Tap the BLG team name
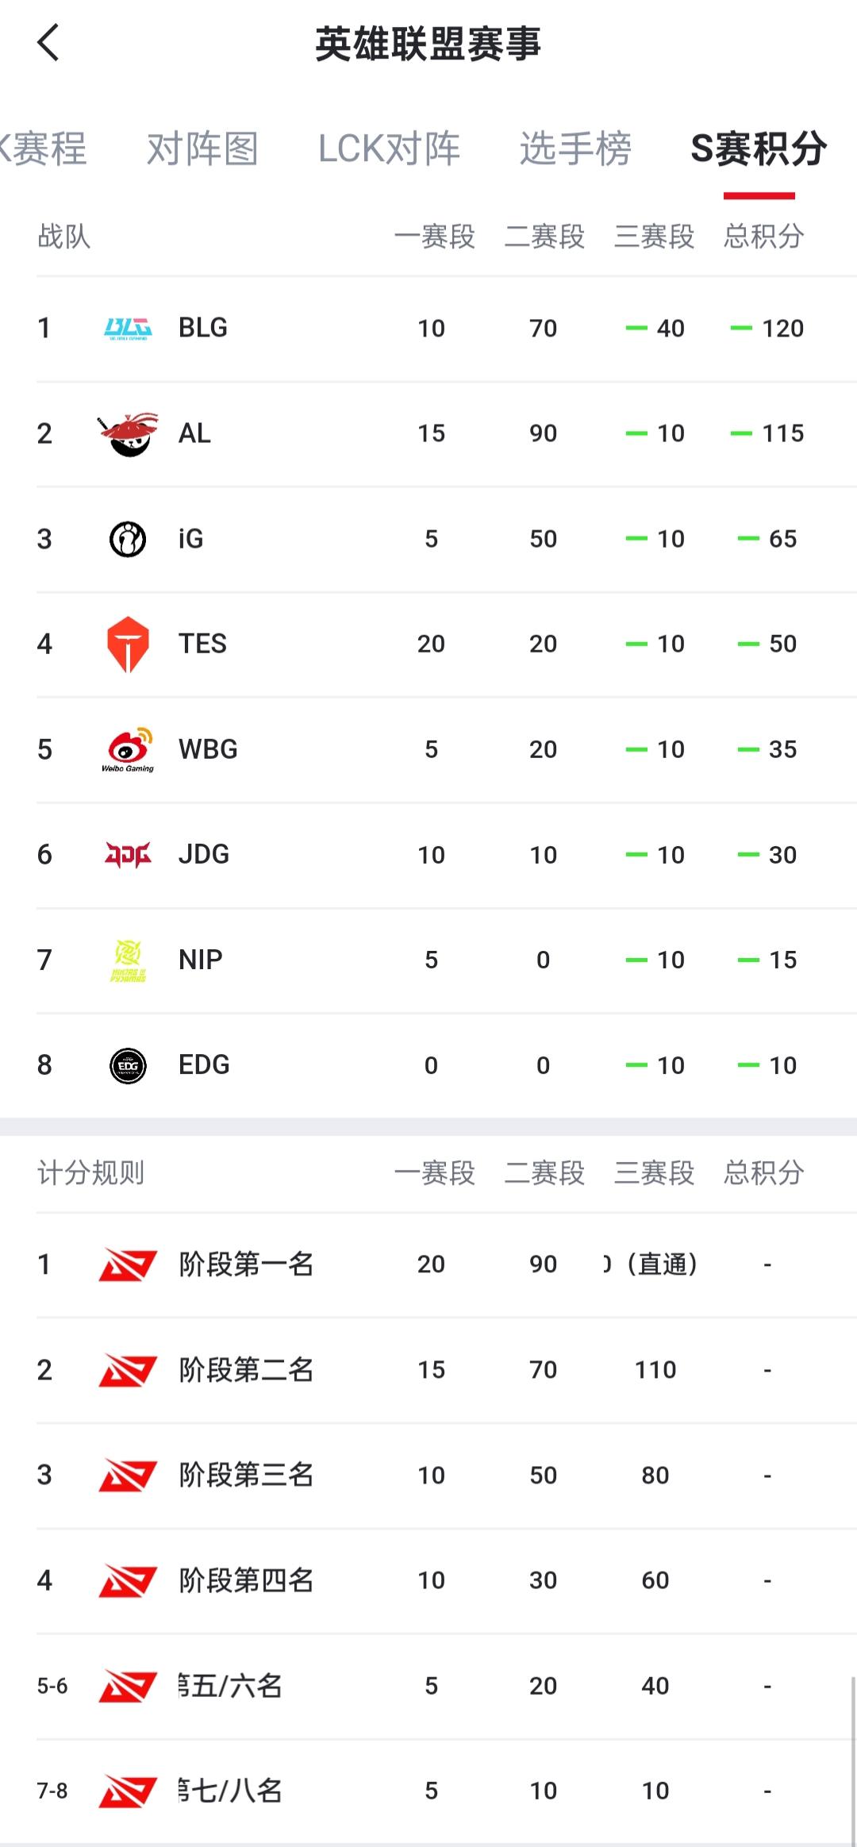The height and width of the screenshot is (1847, 857). pyautogui.click(x=203, y=328)
